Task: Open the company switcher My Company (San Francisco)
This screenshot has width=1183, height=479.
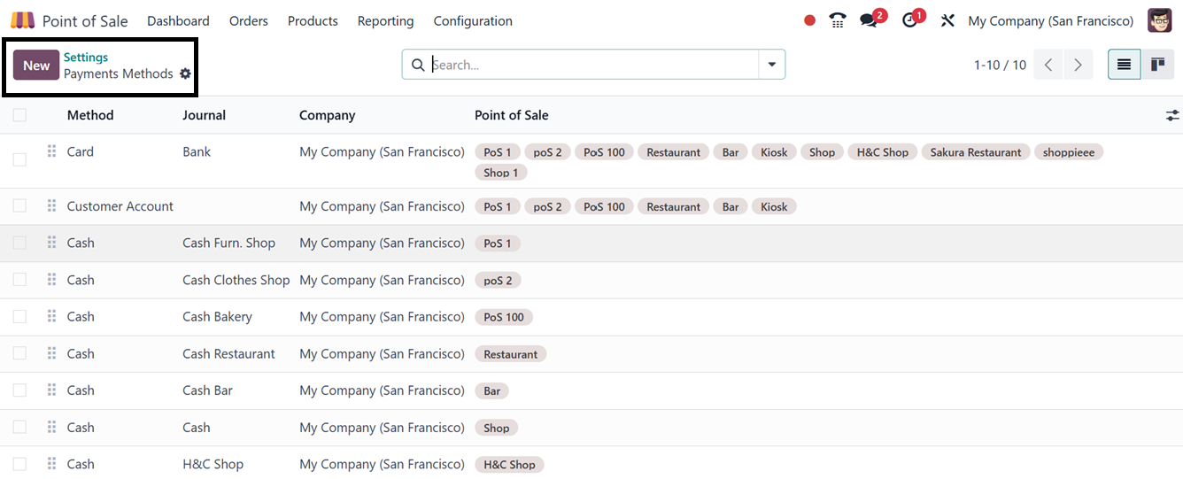Action: click(x=1050, y=20)
